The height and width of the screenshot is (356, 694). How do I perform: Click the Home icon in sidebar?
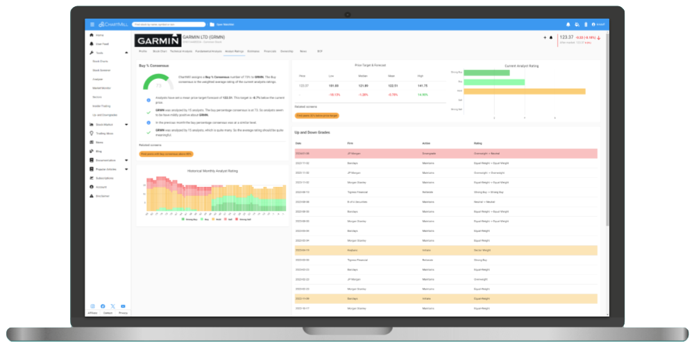click(x=92, y=35)
